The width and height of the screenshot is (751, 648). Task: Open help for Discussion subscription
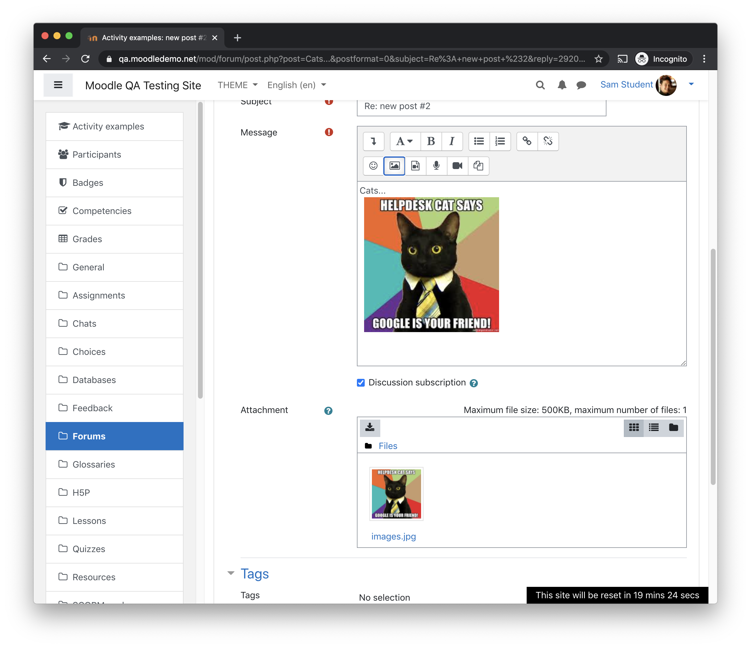tap(474, 383)
